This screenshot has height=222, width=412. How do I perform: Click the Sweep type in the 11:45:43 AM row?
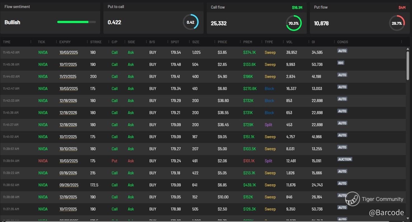[x=270, y=52]
